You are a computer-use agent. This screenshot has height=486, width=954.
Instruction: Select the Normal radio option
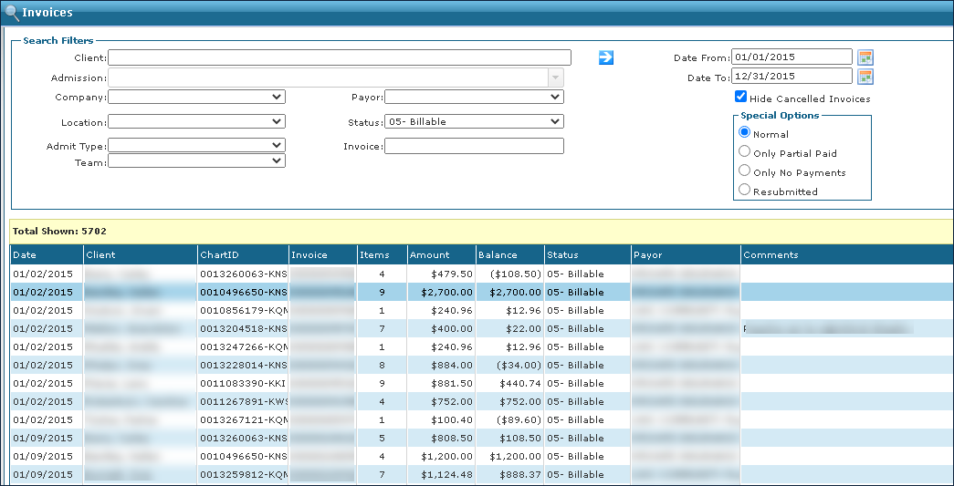coord(745,133)
